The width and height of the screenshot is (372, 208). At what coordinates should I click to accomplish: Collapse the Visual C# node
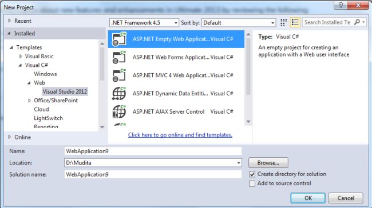coord(20,65)
